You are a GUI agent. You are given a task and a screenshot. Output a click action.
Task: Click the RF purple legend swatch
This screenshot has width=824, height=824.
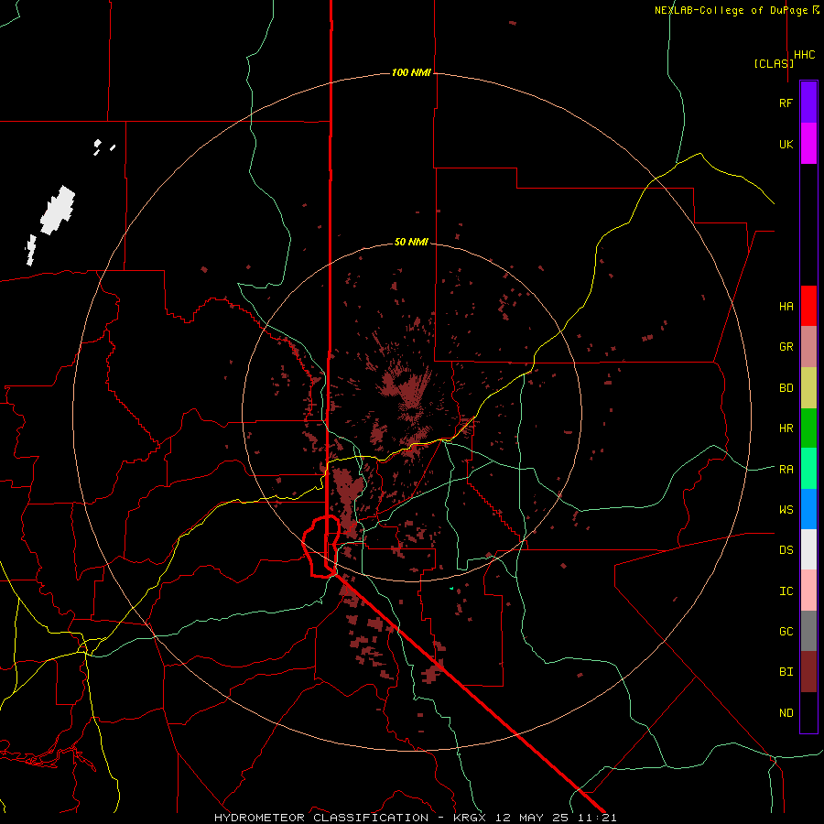pos(808,103)
